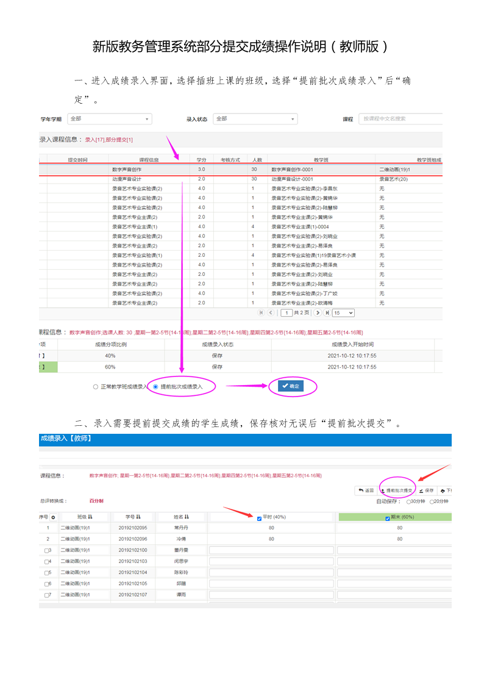Image resolution: width=484 pixels, height=676 pixels.
Task: Open the 学年学期 dropdown
Action: [x=109, y=119]
